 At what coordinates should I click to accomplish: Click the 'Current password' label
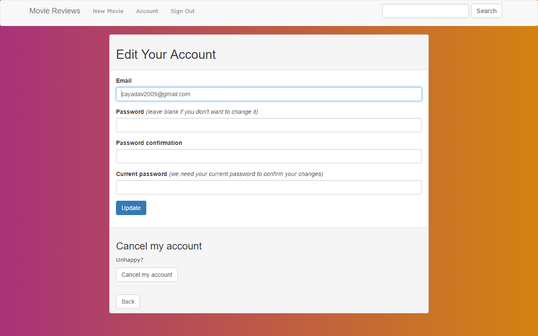point(142,174)
